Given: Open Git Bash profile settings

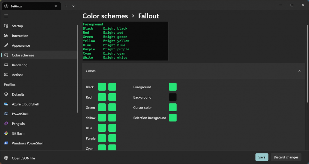Looking at the screenshot, I should click(x=39, y=133).
